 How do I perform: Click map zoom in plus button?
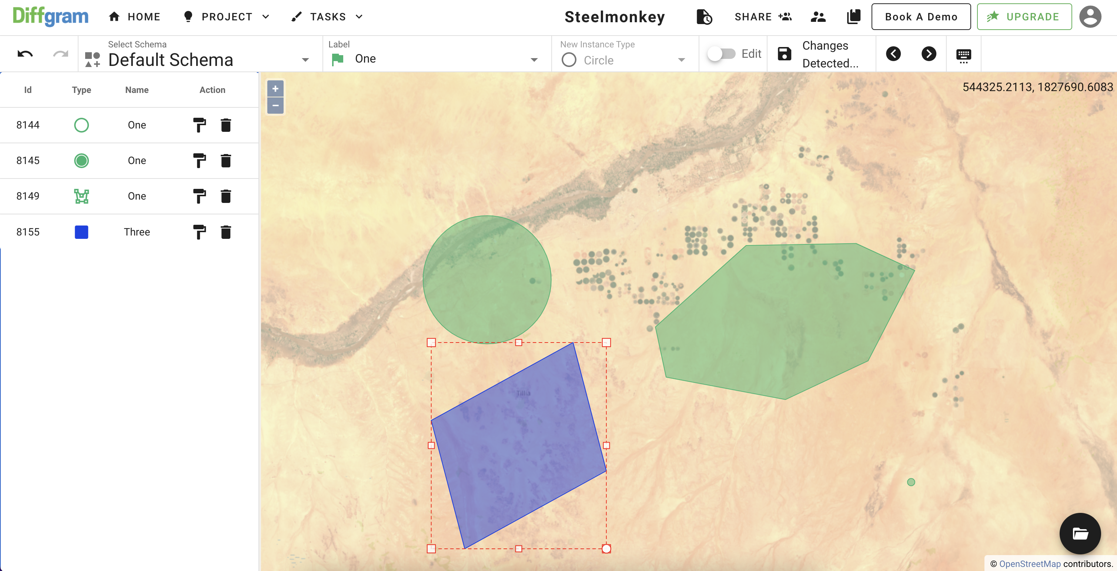(275, 89)
